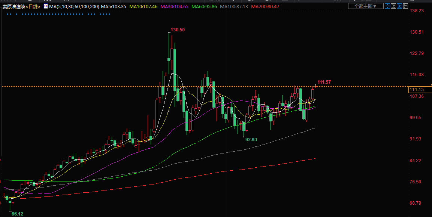Click the rightmost arrow-out toolbar icon

[406, 6]
